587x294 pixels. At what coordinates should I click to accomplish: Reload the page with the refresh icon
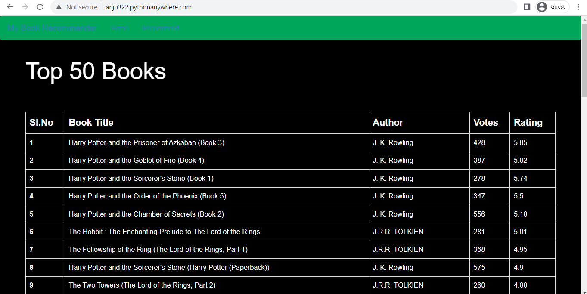pyautogui.click(x=40, y=7)
